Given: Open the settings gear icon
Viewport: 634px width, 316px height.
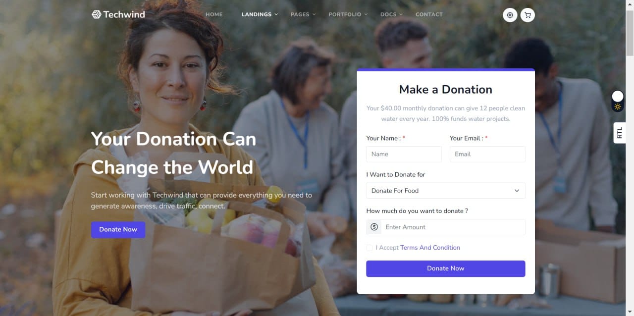Looking at the screenshot, I should [x=510, y=15].
